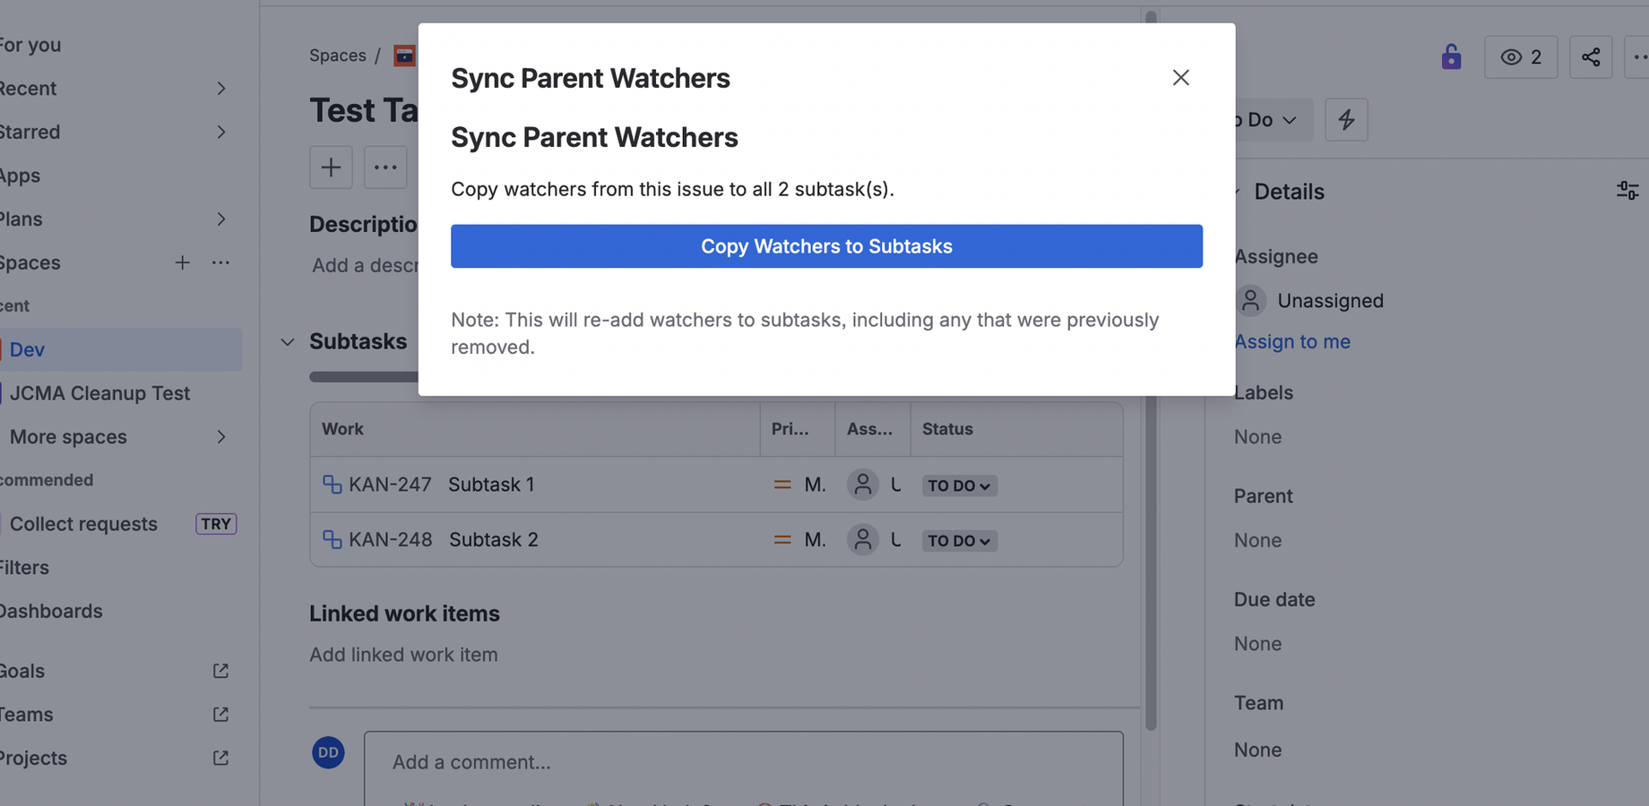The width and height of the screenshot is (1649, 806).
Task: Click the subtask type icon for KAN-247
Action: (x=331, y=484)
